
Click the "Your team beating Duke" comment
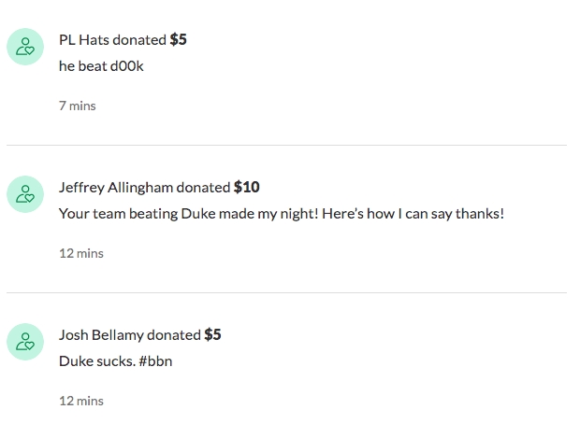(x=281, y=214)
